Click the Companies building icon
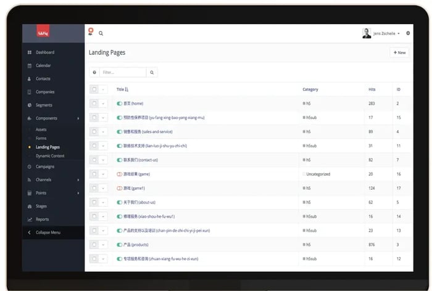The image size is (432, 291). click(x=30, y=92)
